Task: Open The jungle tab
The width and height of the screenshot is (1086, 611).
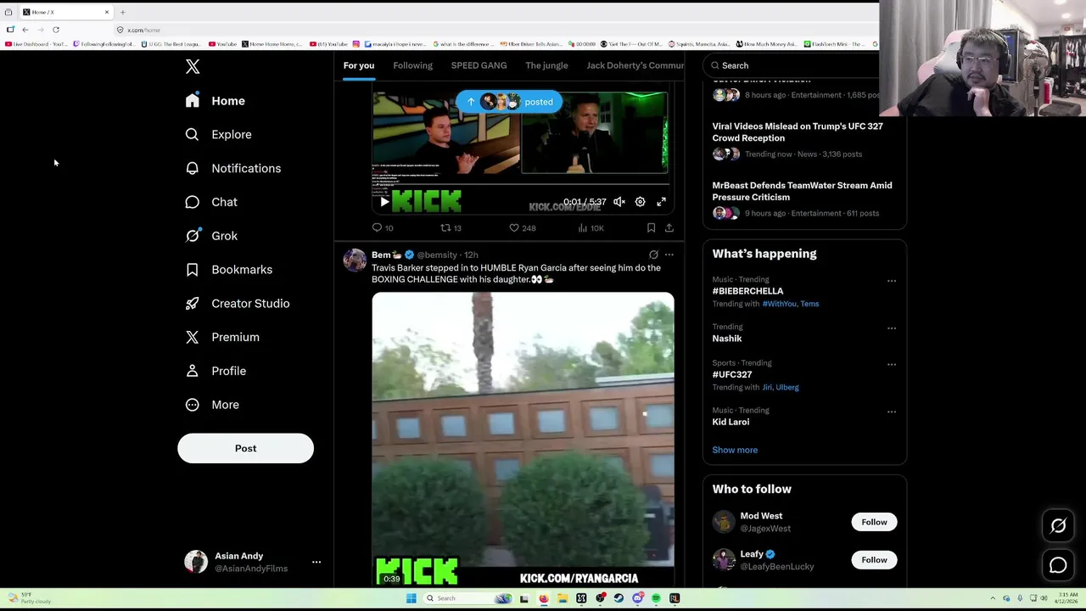Action: click(x=546, y=65)
